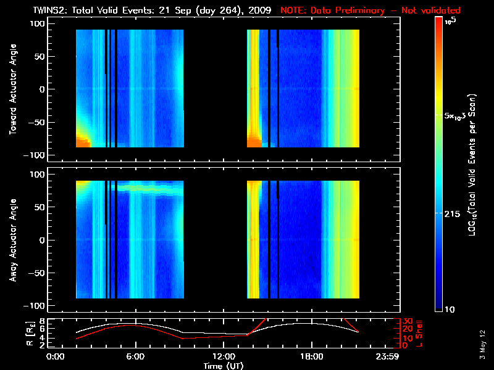
Task: Click the "Time (UT)" axis title
Action: [x=224, y=366]
